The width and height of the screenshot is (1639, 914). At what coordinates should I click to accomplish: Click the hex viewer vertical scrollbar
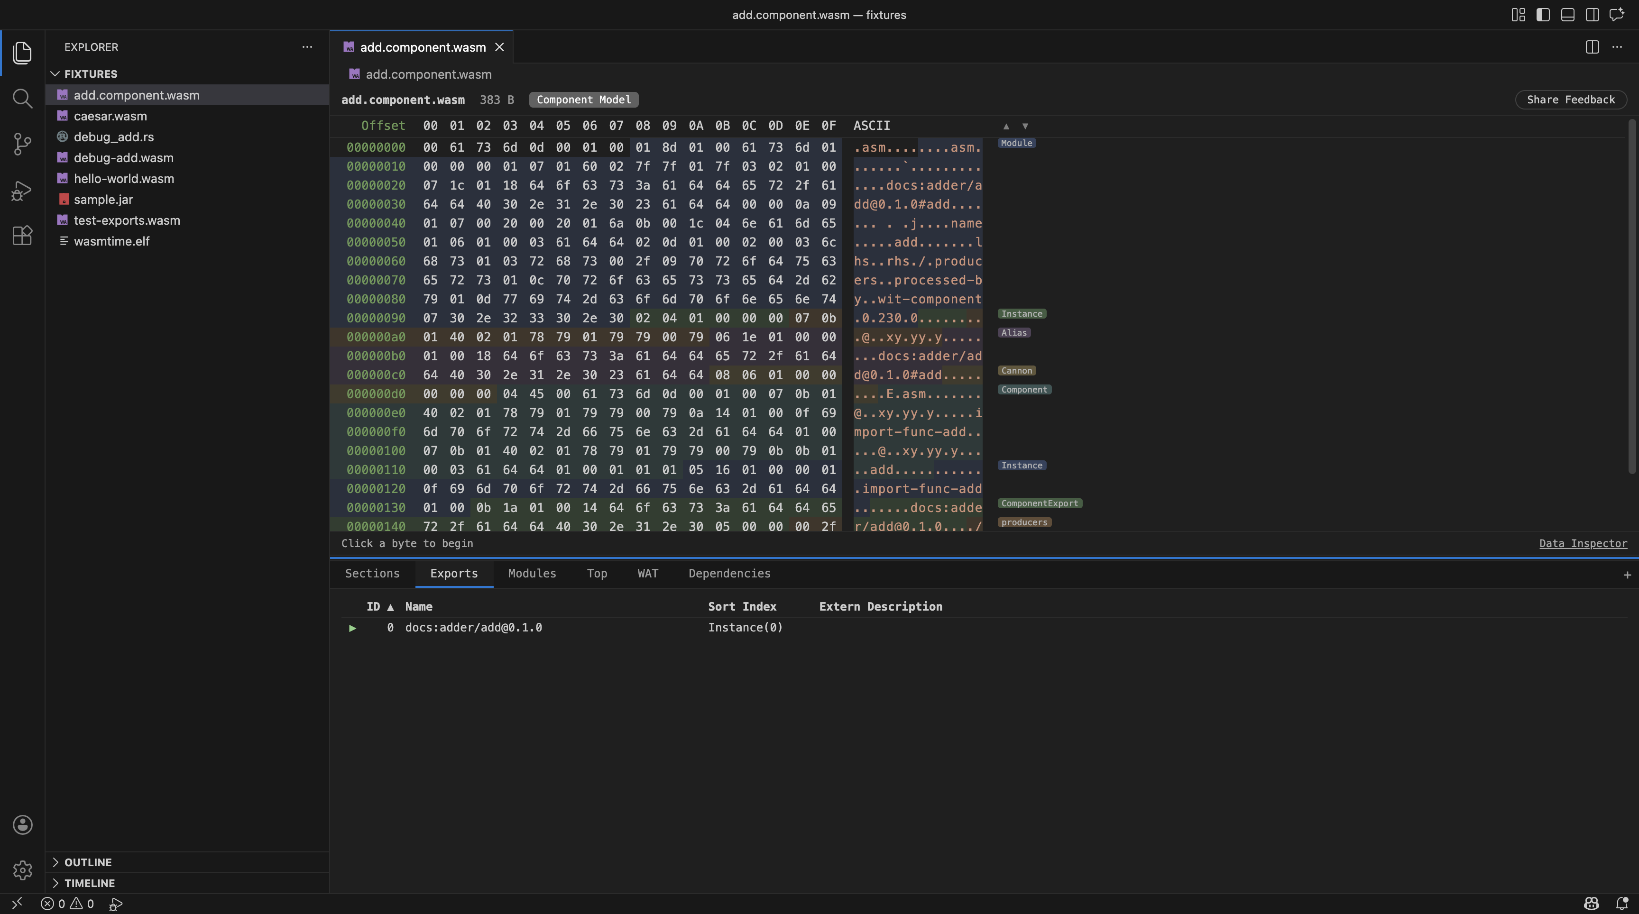pos(1631,296)
